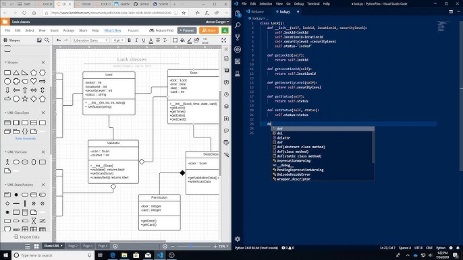463x260 pixels.
Task: Switch to page grid view icon
Action: pos(36,246)
